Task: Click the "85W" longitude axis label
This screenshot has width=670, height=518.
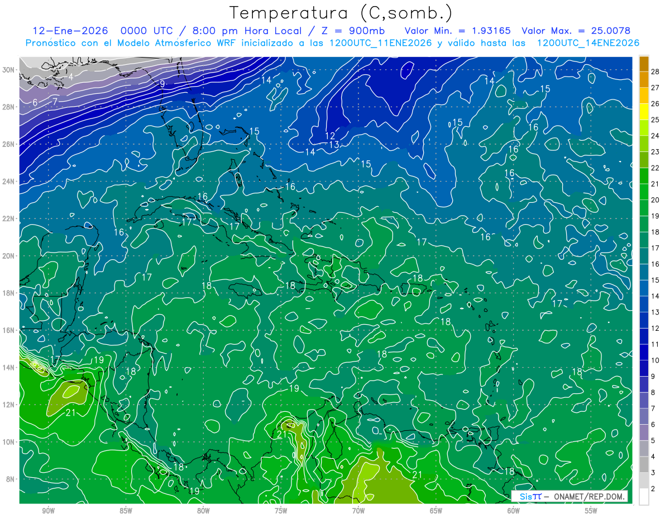Action: 126,511
